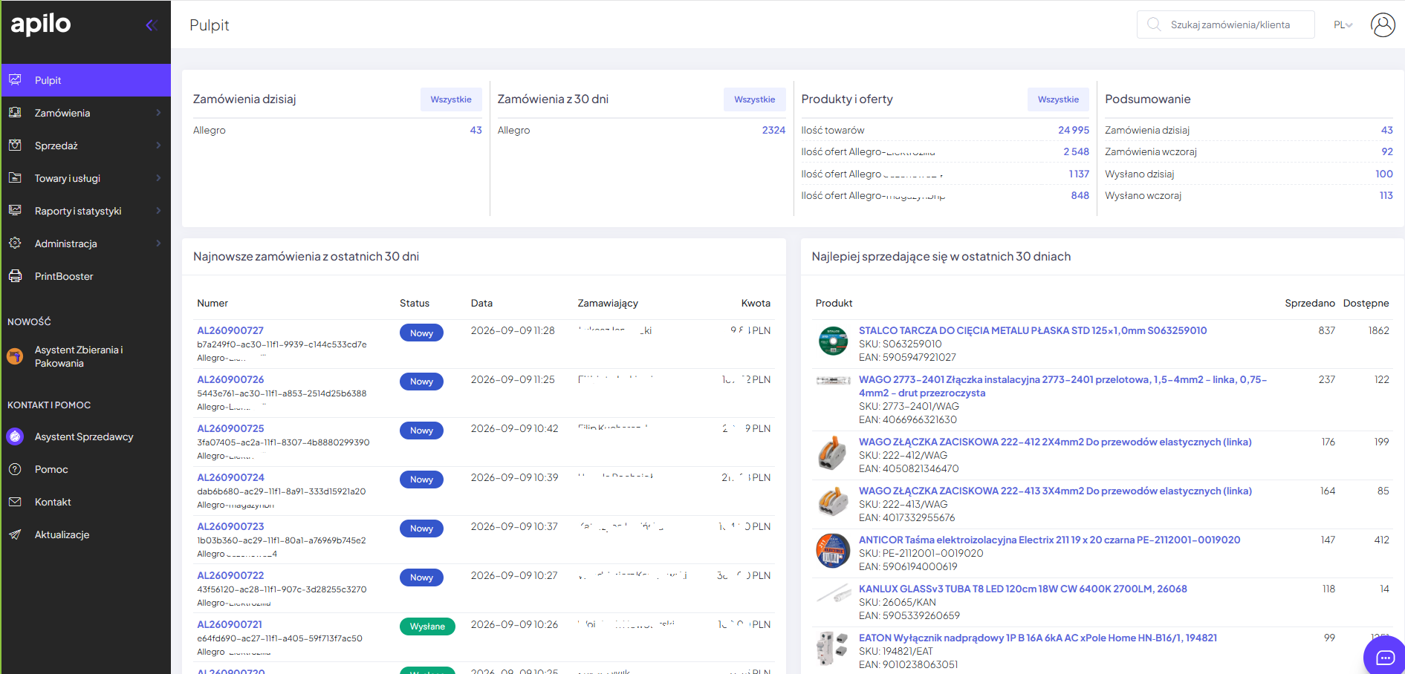Image resolution: width=1405 pixels, height=674 pixels.
Task: Click the Zamówienia wczoraj value 92
Action: click(1387, 151)
